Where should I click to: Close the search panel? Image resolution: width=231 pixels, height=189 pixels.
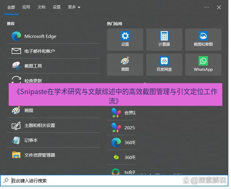coord(219,7)
